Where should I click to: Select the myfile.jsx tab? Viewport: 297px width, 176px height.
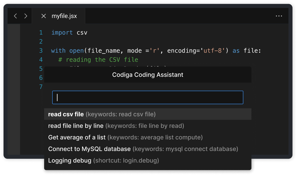click(x=59, y=16)
